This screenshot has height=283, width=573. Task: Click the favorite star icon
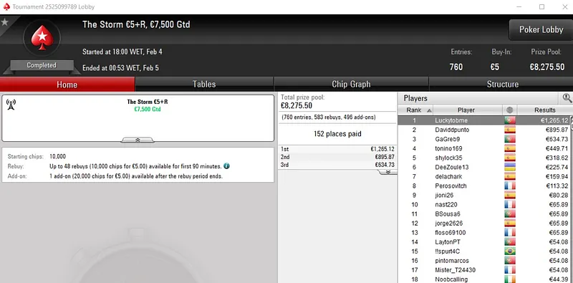[5, 22]
